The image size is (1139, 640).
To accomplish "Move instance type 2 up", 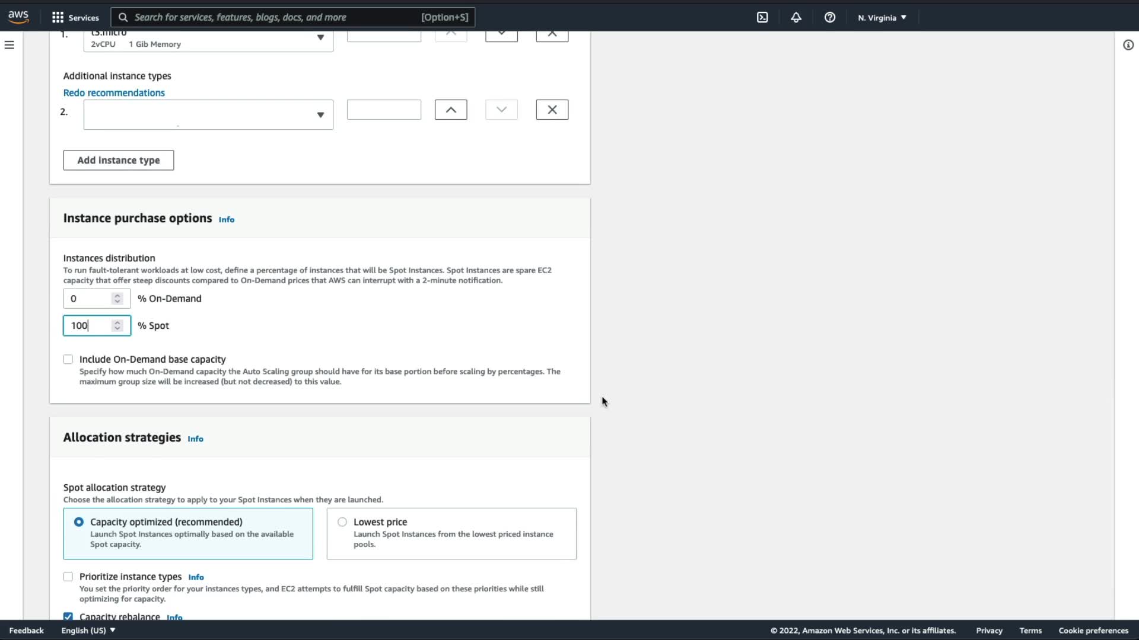I will coord(451,110).
